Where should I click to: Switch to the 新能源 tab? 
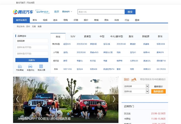(146, 36)
